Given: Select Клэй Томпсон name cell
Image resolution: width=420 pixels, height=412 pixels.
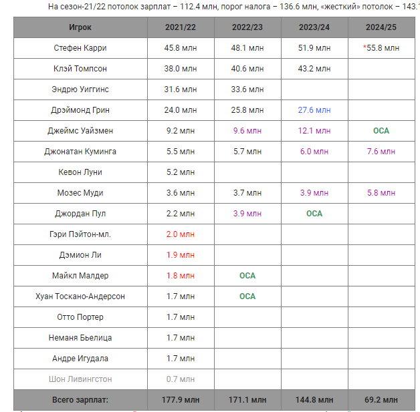Looking at the screenshot, I should 80,69.
